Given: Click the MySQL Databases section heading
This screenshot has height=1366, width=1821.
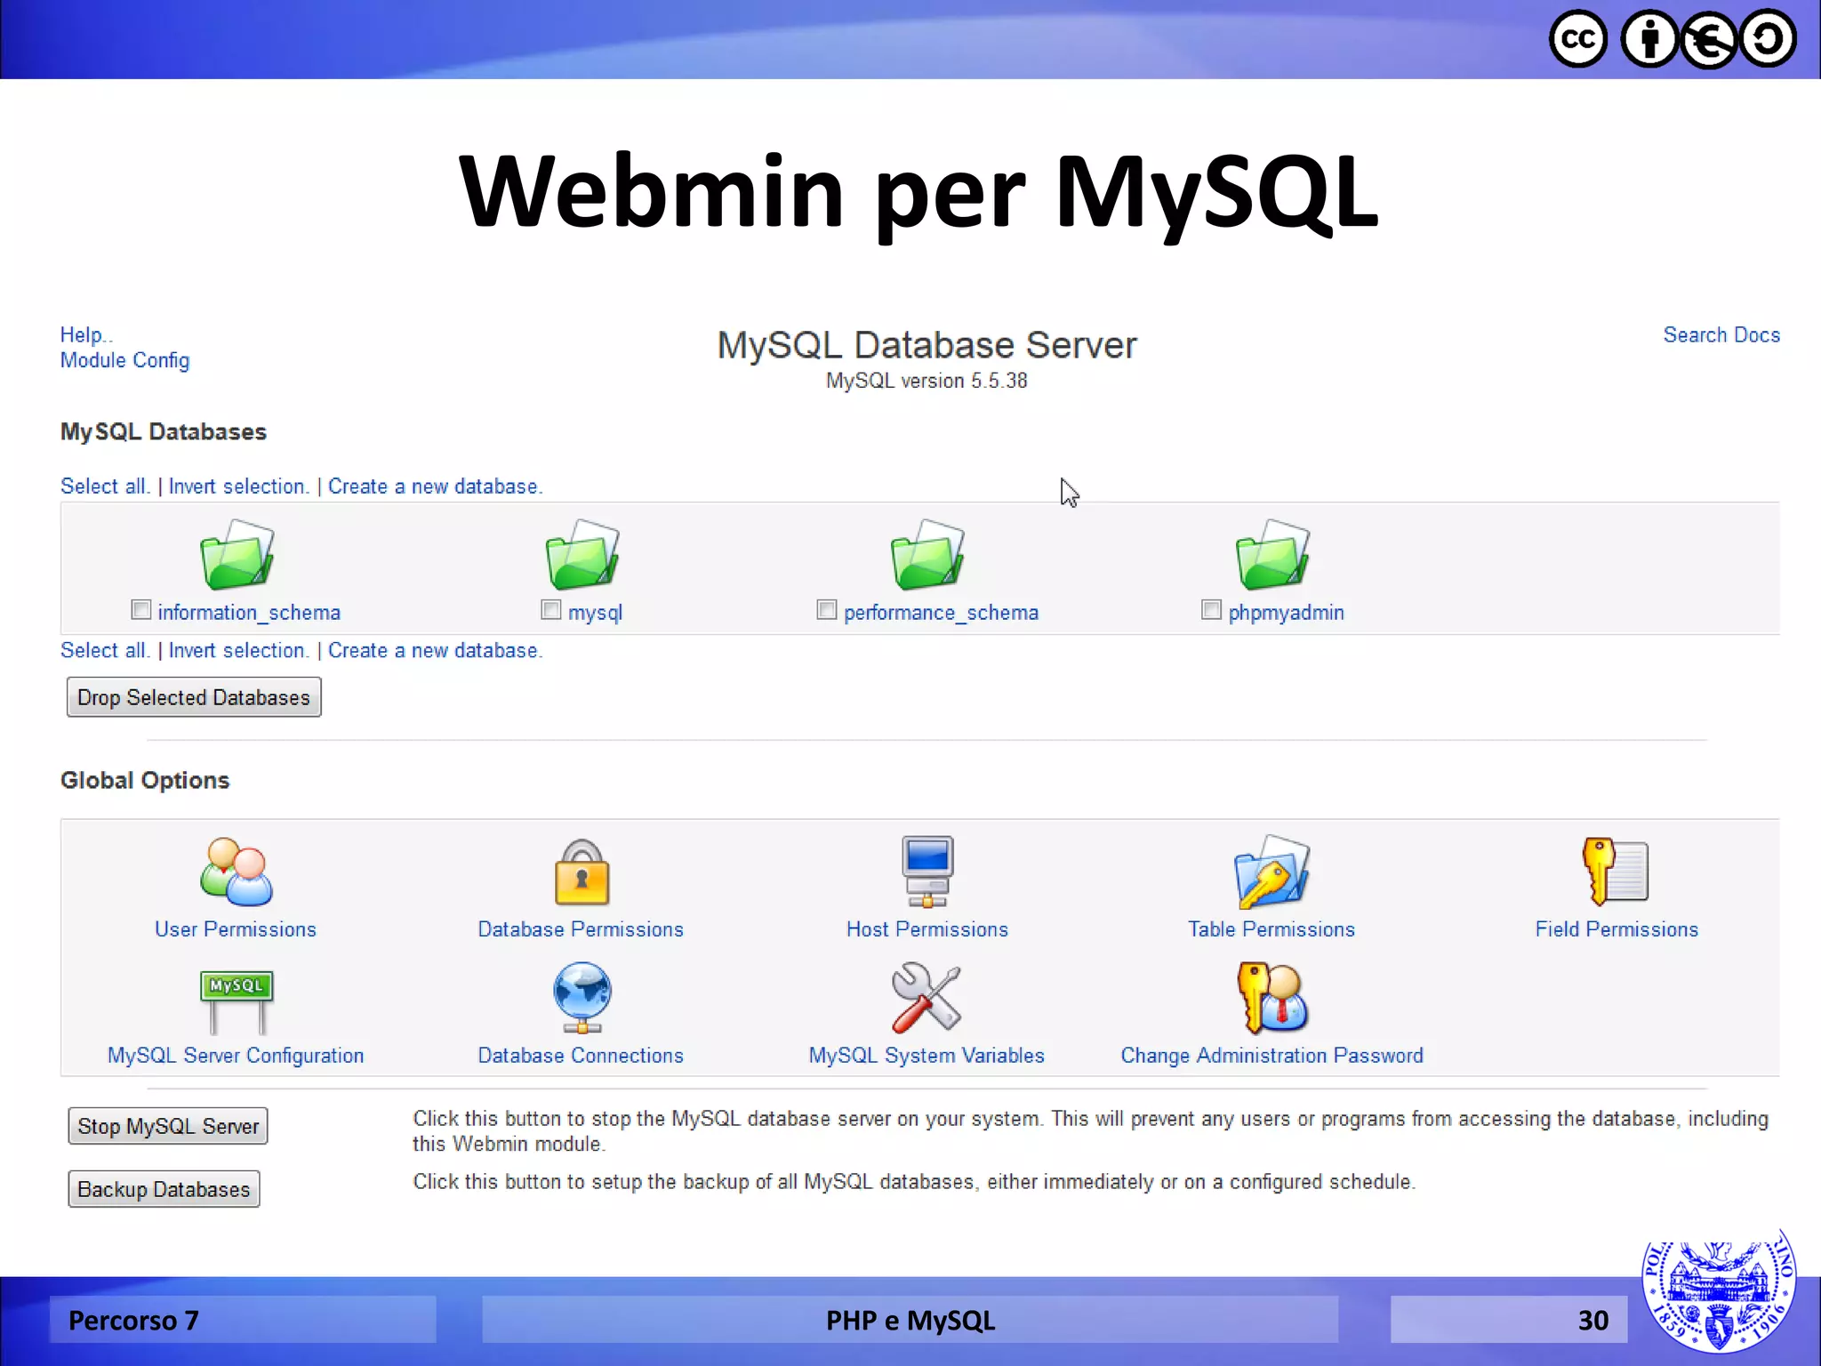Looking at the screenshot, I should (164, 432).
